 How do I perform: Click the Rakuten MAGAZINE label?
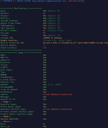10,119
